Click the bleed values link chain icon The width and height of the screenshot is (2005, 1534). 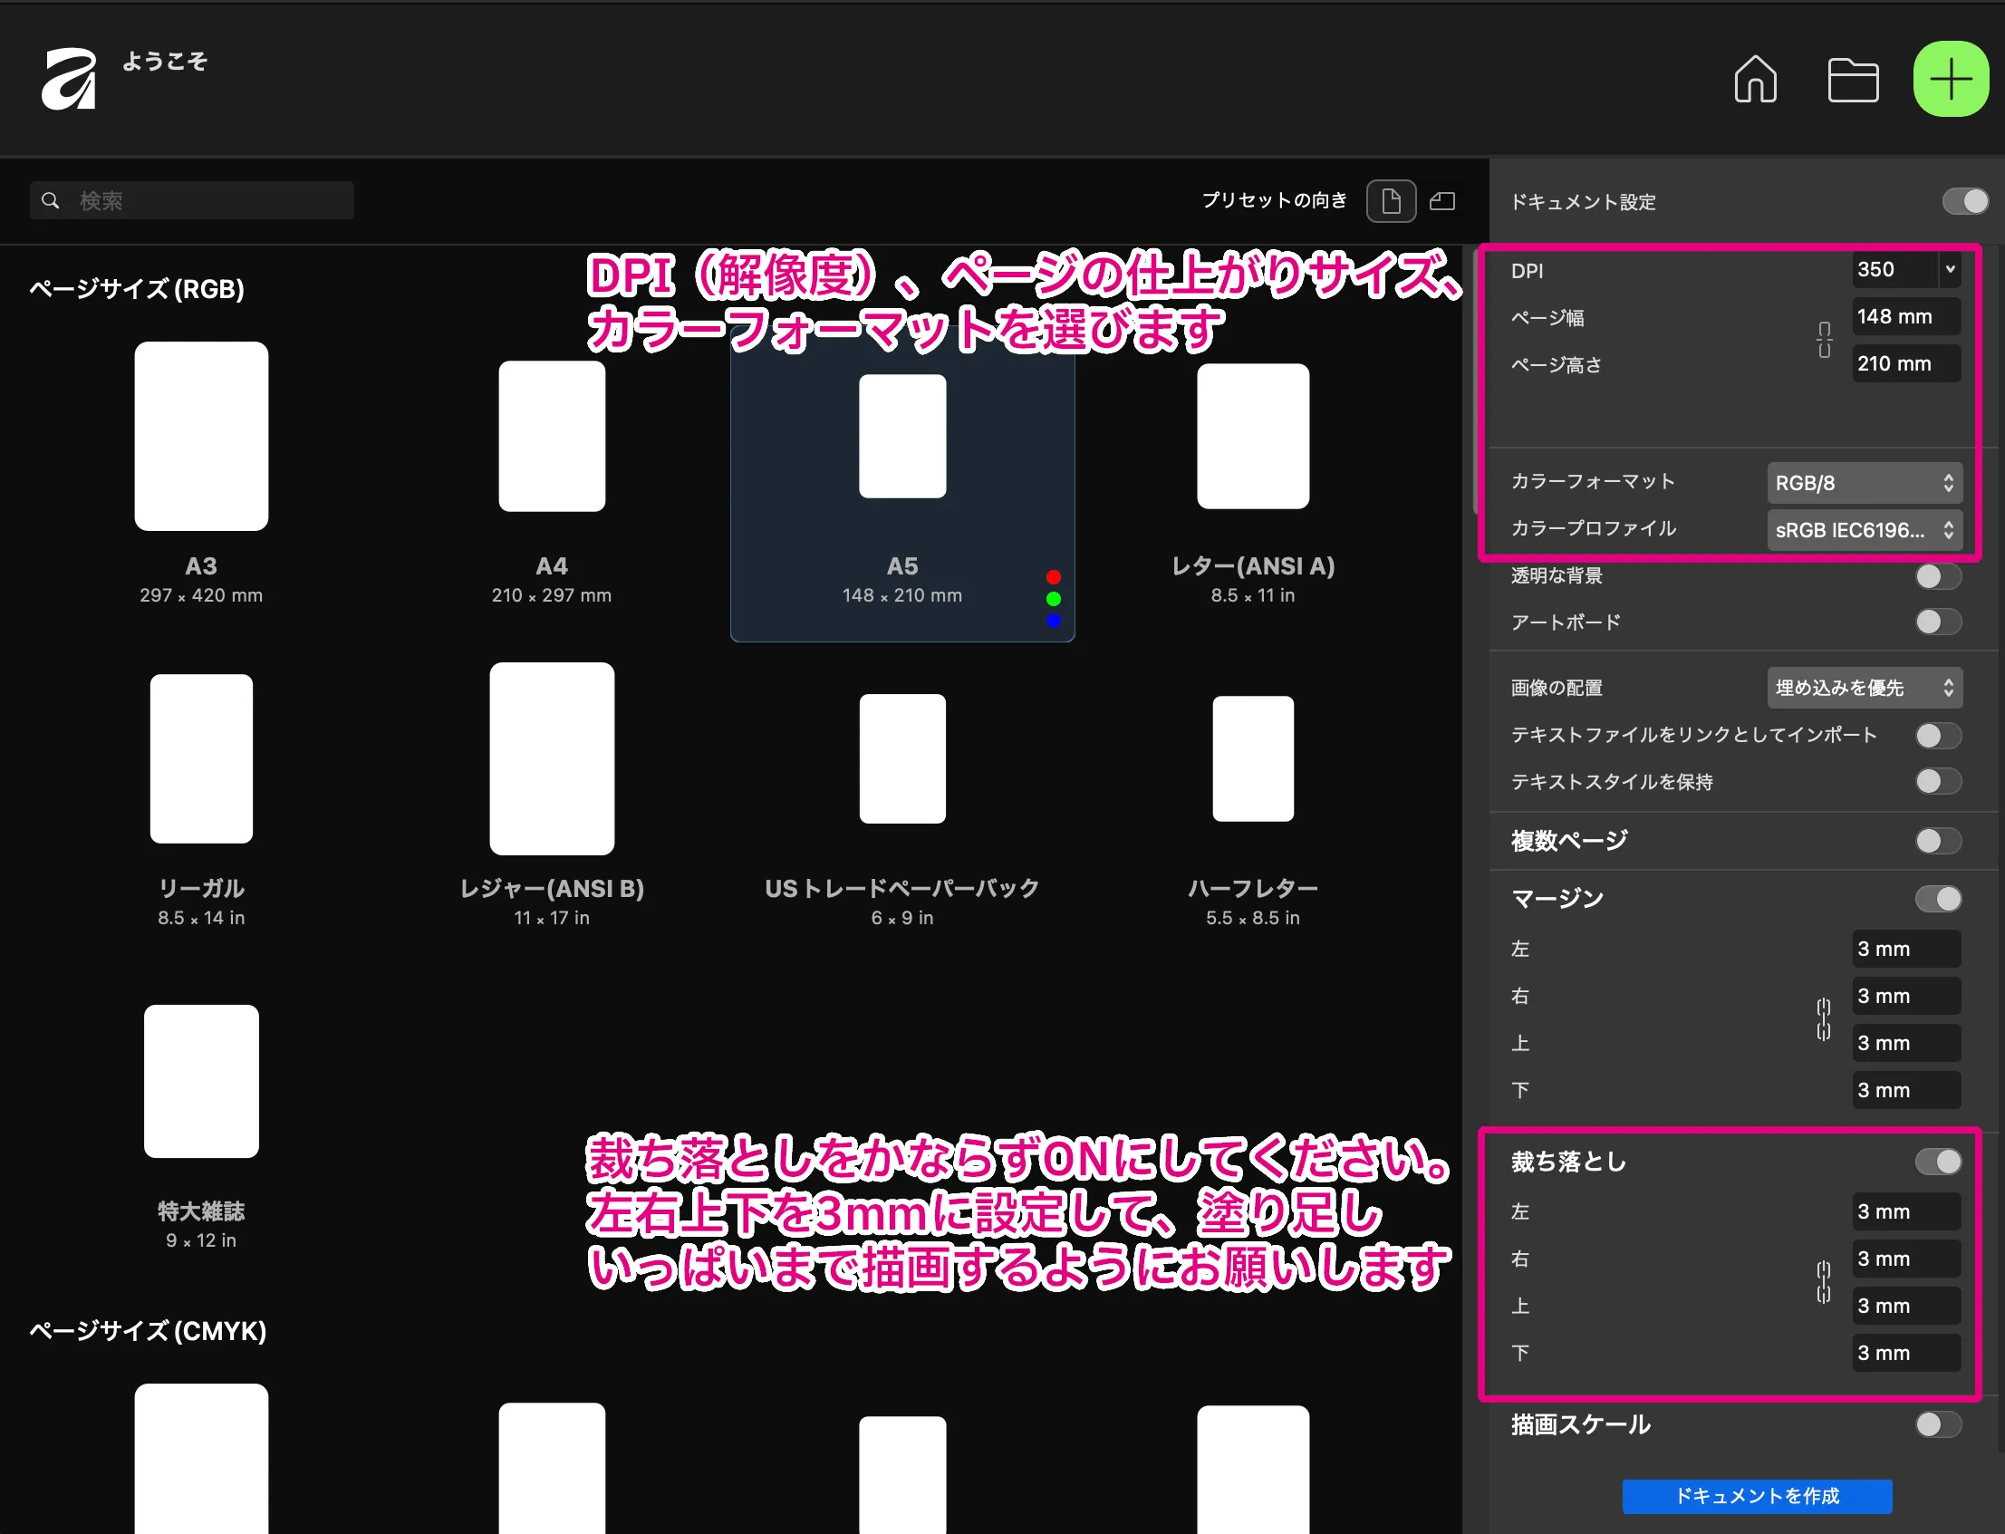1822,1282
